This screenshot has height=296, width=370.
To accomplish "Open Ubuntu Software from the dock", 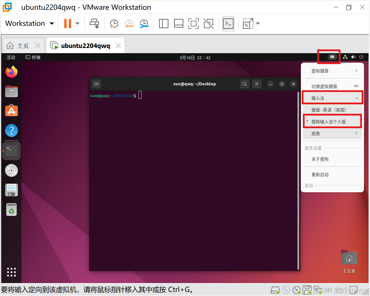I will [11, 111].
